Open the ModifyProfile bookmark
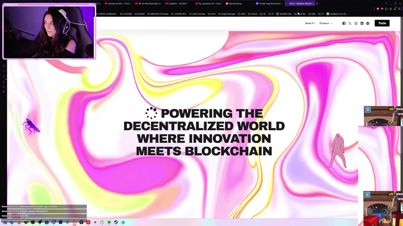 [x=284, y=14]
